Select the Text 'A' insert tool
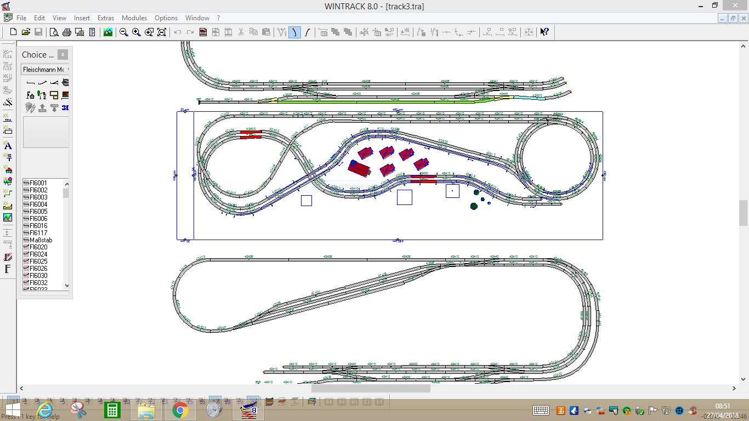This screenshot has width=749, height=421. click(x=8, y=145)
